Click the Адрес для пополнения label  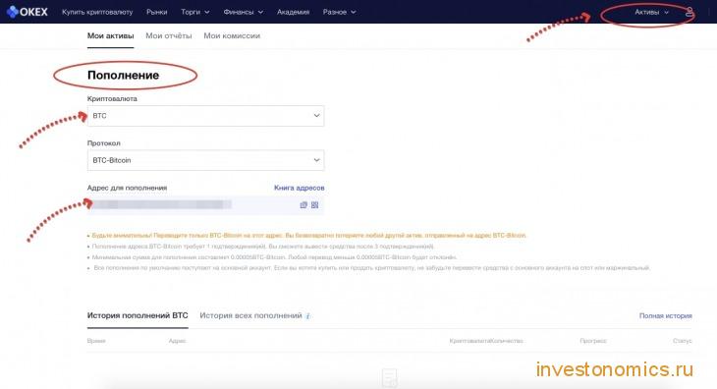[x=127, y=188]
